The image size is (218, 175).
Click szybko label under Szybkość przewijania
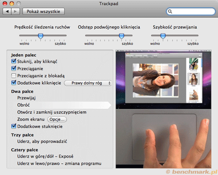193,44
